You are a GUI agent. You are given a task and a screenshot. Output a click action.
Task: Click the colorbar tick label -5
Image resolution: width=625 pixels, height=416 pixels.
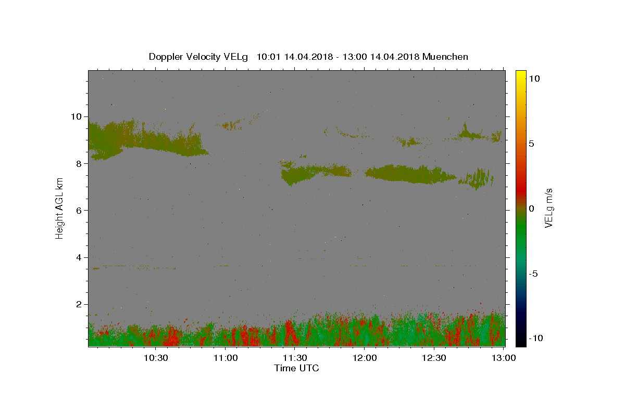(x=533, y=274)
